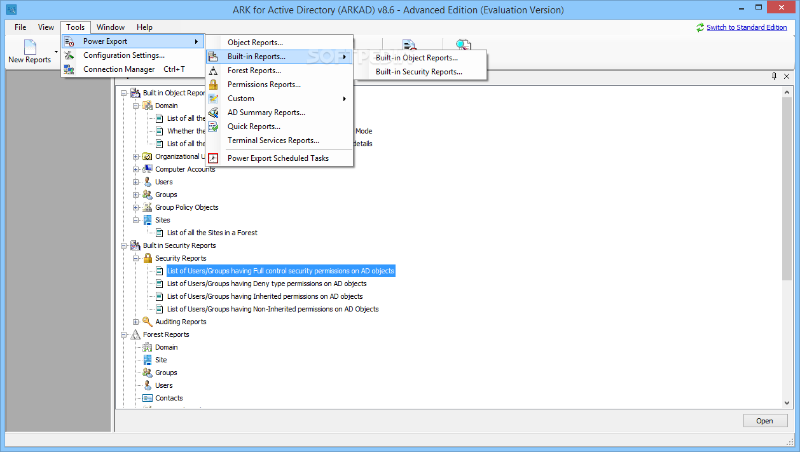Viewport: 800px width, 452px height.
Task: Click the Permissions Reports padlock icon
Action: tap(214, 85)
